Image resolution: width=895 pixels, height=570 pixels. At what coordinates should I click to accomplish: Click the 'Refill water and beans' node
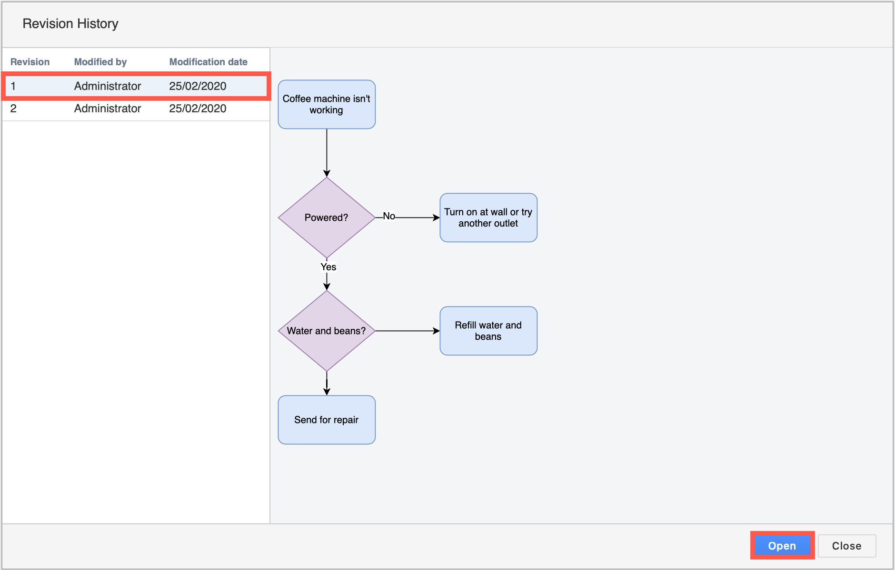point(488,330)
